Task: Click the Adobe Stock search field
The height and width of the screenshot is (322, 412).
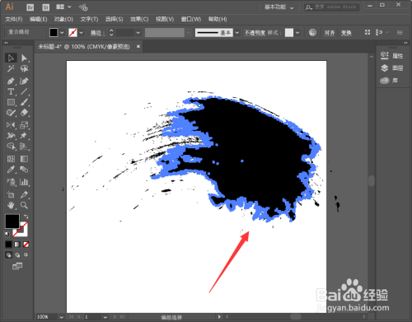Action: coord(331,7)
